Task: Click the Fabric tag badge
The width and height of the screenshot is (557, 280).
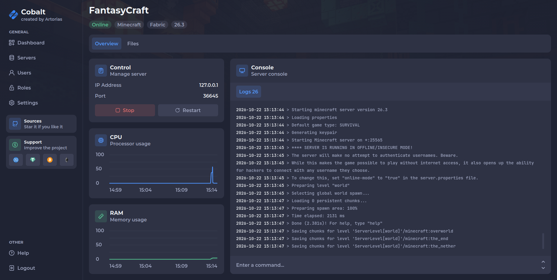Action: click(158, 25)
